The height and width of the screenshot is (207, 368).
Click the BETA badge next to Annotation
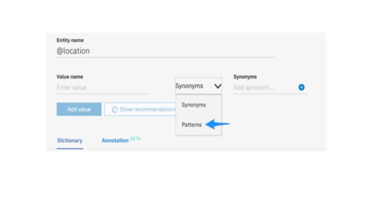(135, 139)
